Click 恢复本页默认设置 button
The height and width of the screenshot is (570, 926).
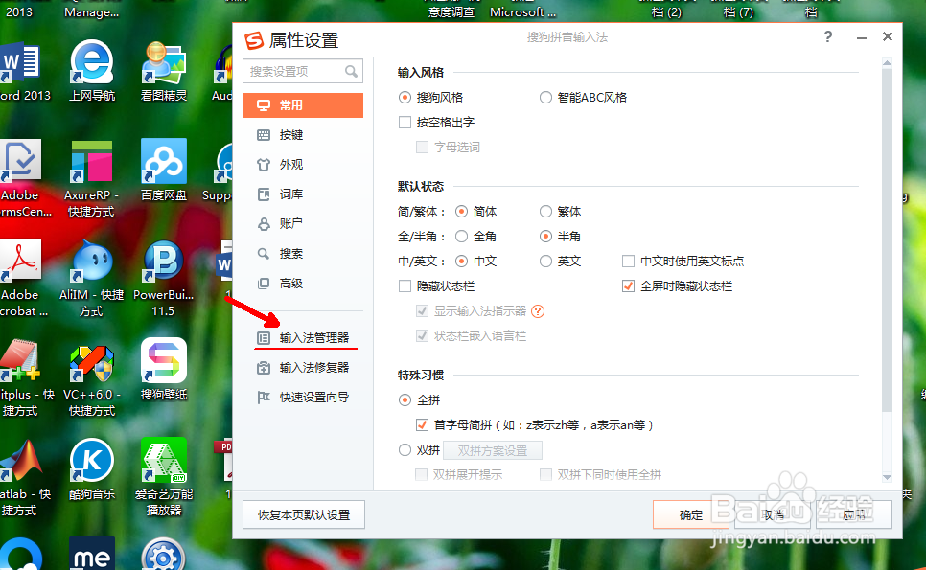coord(304,515)
